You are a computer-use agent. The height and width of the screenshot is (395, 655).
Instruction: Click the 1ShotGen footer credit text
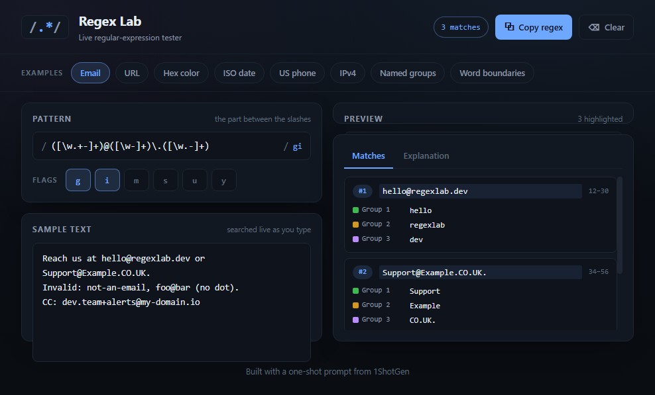point(327,372)
